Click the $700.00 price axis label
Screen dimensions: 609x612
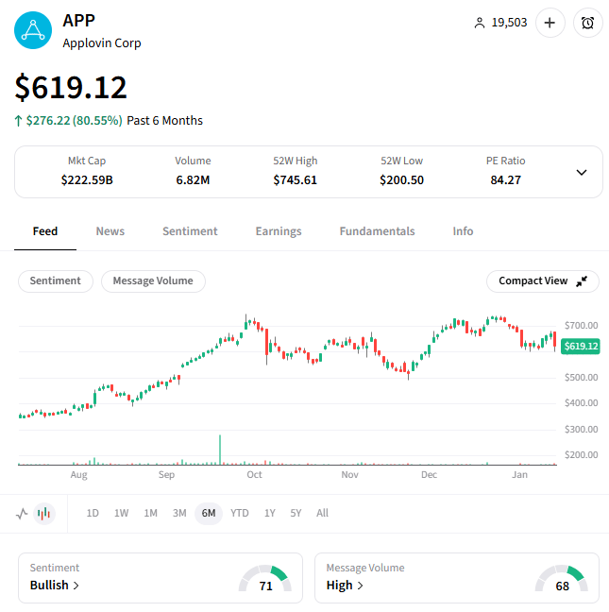[581, 325]
